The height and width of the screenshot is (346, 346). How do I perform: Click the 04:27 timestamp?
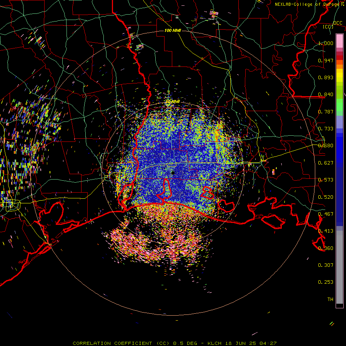(x=268, y=343)
